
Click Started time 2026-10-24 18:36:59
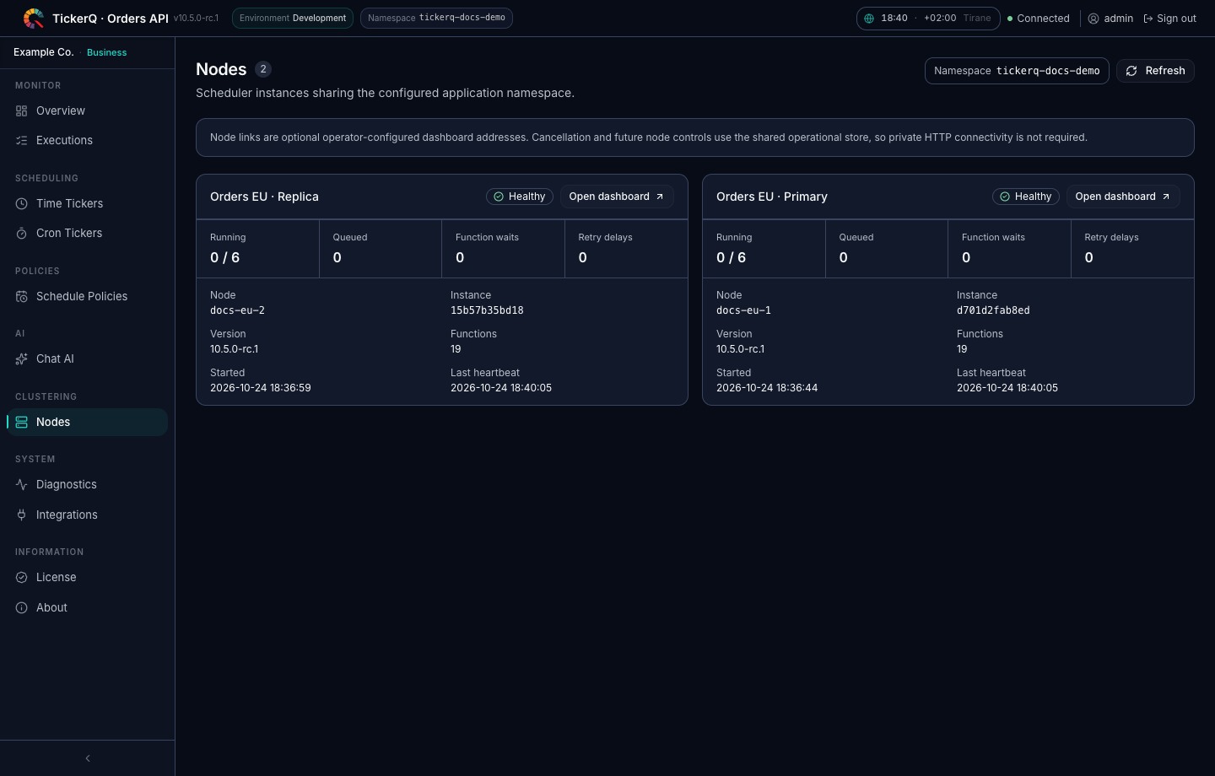pos(261,388)
